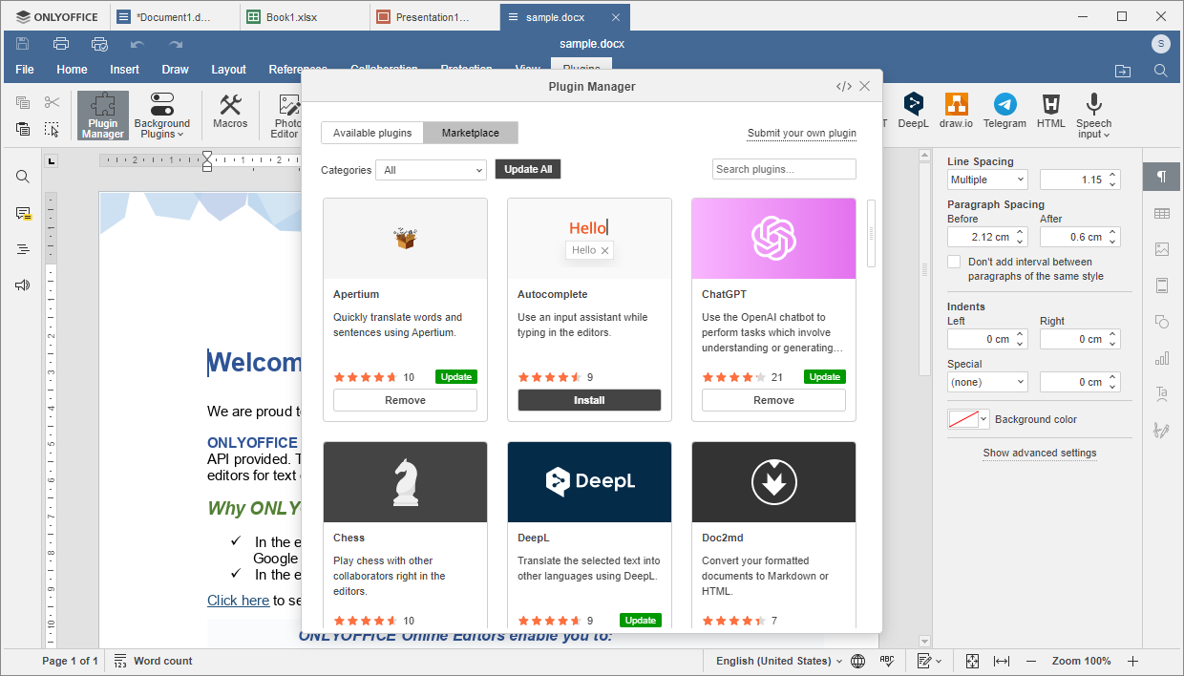Switch to the Marketplace tab
The width and height of the screenshot is (1184, 676).
pos(470,133)
